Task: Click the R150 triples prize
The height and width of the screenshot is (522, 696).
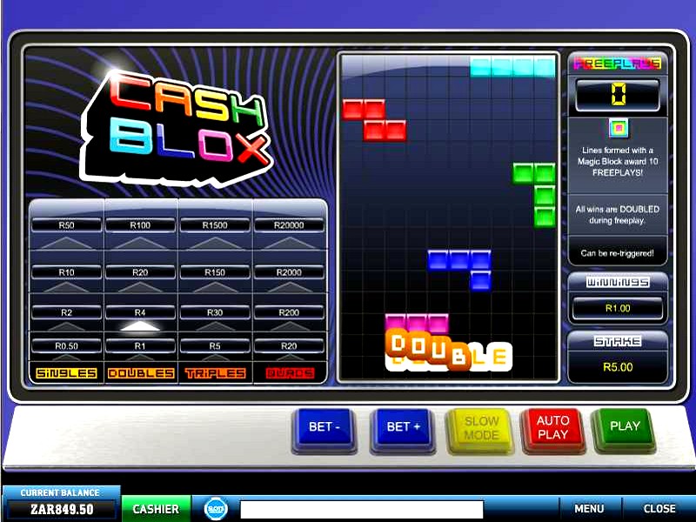Action: (x=215, y=272)
